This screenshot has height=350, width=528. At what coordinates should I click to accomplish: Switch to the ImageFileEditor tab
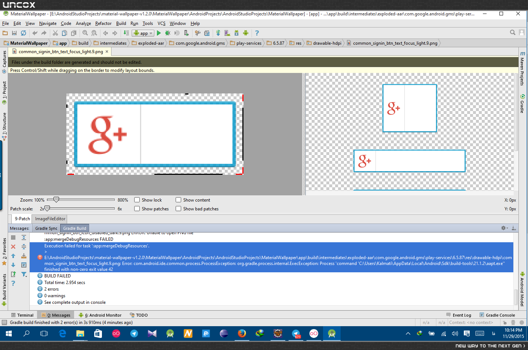pos(50,219)
